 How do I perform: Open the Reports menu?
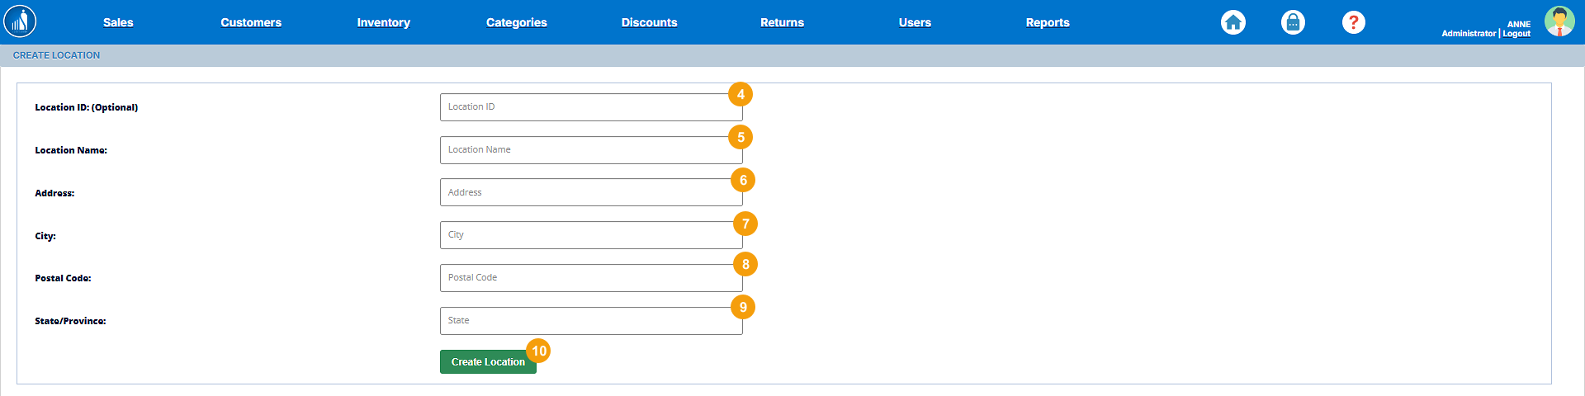(1047, 22)
